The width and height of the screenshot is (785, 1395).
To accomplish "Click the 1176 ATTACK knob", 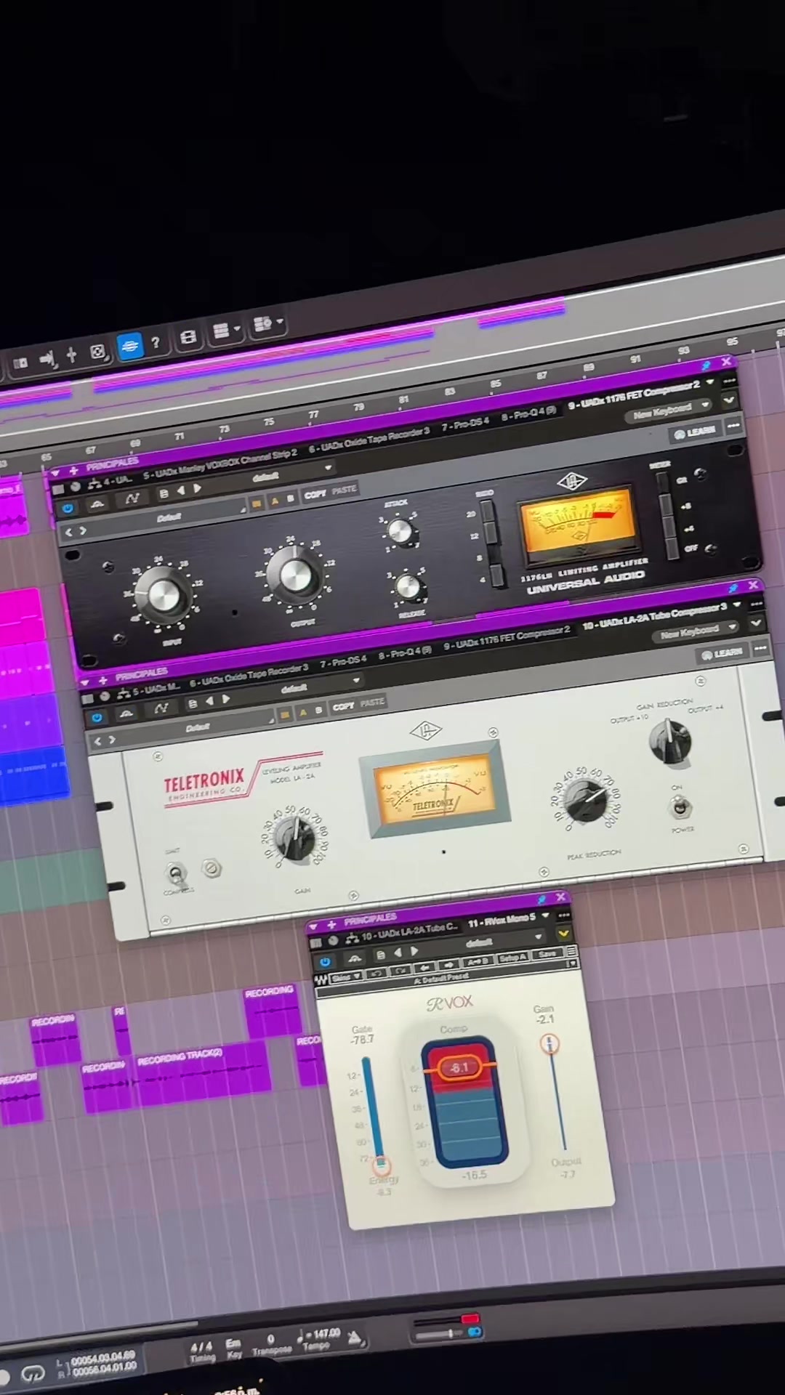I will coord(399,531).
